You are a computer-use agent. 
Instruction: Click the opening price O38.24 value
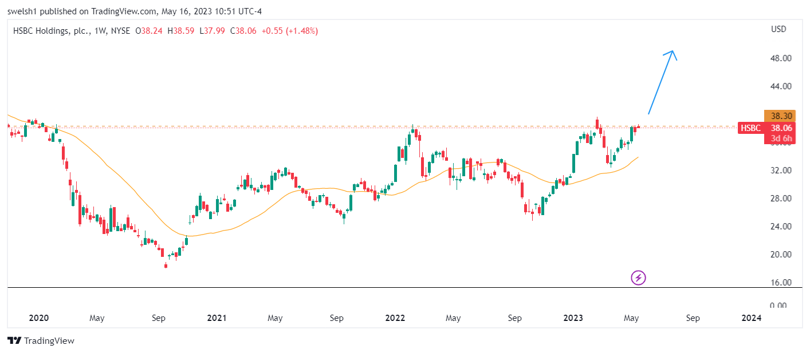coord(149,31)
